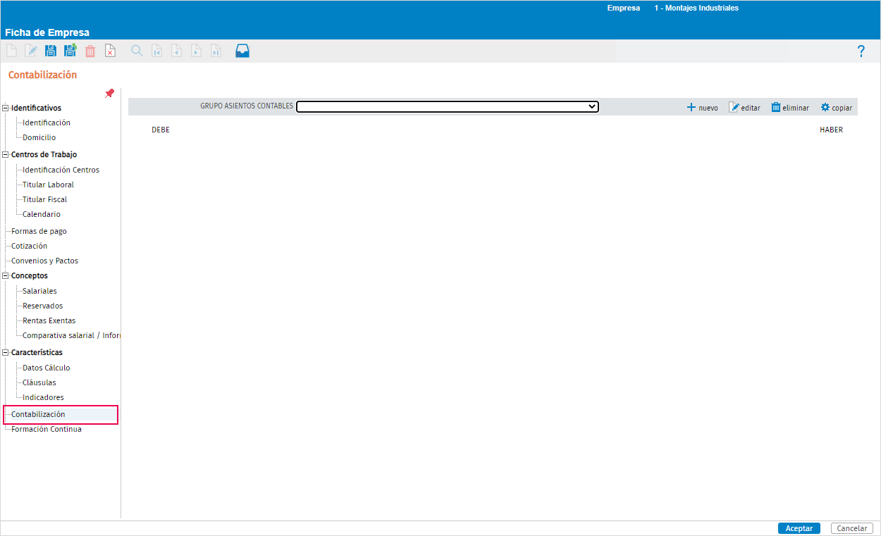Select Titular Fiscal in the tree
The image size is (881, 536).
click(45, 199)
